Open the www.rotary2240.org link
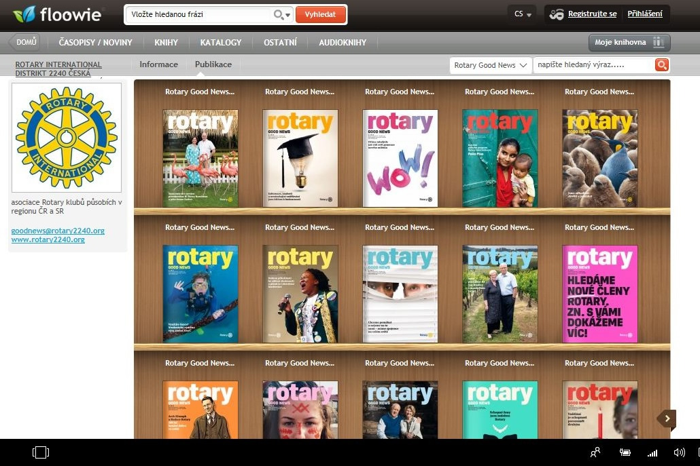700x466 pixels. [x=48, y=239]
